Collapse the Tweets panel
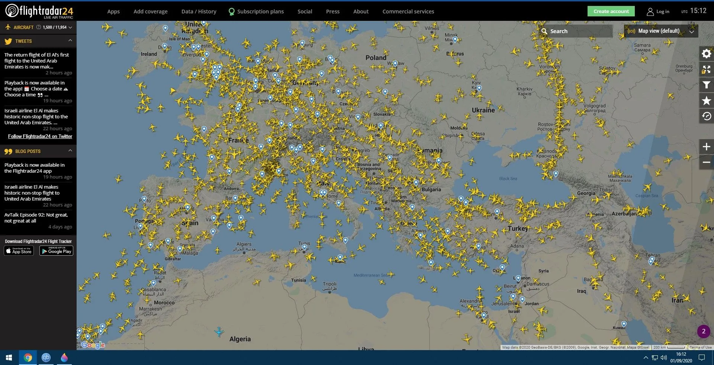This screenshot has height=365, width=714. (70, 41)
